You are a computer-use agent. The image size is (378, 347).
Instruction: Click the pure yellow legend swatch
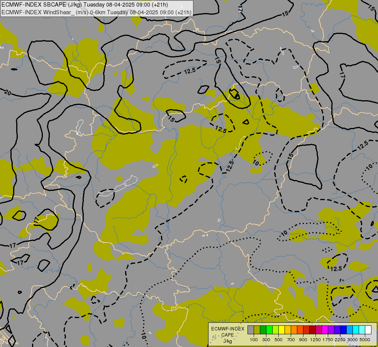coord(281,330)
